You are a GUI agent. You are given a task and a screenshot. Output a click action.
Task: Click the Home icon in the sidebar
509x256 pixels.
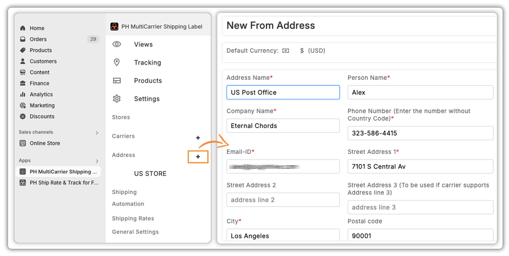22,28
